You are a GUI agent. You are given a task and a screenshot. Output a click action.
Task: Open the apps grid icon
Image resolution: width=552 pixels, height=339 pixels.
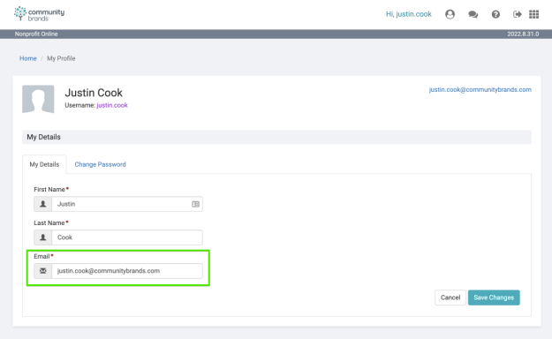tap(534, 14)
